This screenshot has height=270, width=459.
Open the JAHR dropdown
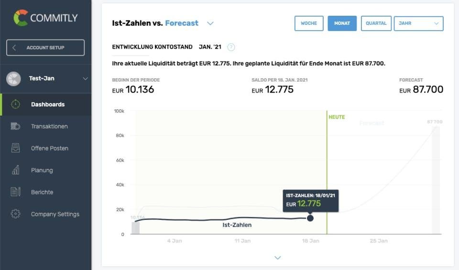coord(418,23)
